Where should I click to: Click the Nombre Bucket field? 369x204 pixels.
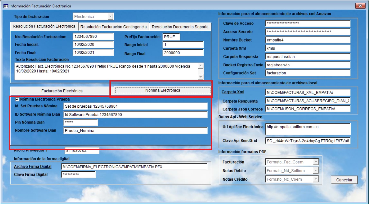point(308,40)
